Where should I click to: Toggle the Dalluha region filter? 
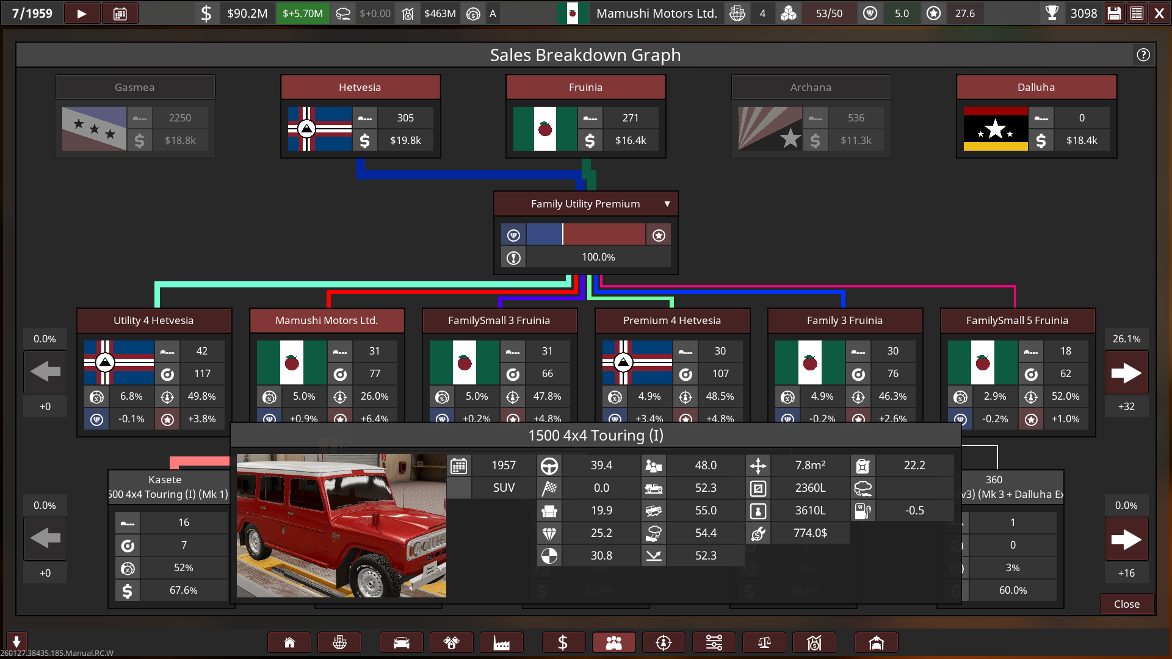pyautogui.click(x=1036, y=87)
